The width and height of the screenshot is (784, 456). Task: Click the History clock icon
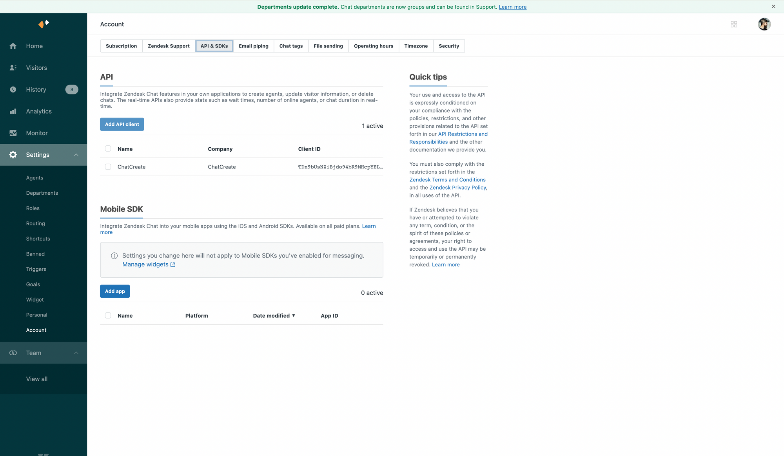(13, 90)
